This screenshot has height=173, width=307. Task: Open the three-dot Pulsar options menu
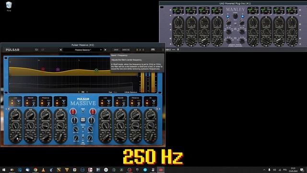pyautogui.click(x=163, y=50)
